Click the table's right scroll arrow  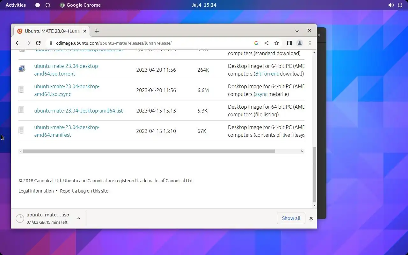pyautogui.click(x=302, y=151)
